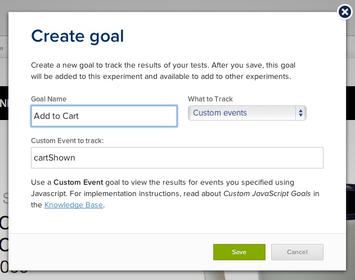Image resolution: width=355 pixels, height=280 pixels.
Task: Cancel goal creation
Action: click(296, 252)
